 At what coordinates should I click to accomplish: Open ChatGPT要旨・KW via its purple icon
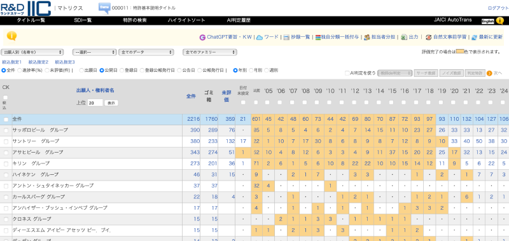point(202,38)
